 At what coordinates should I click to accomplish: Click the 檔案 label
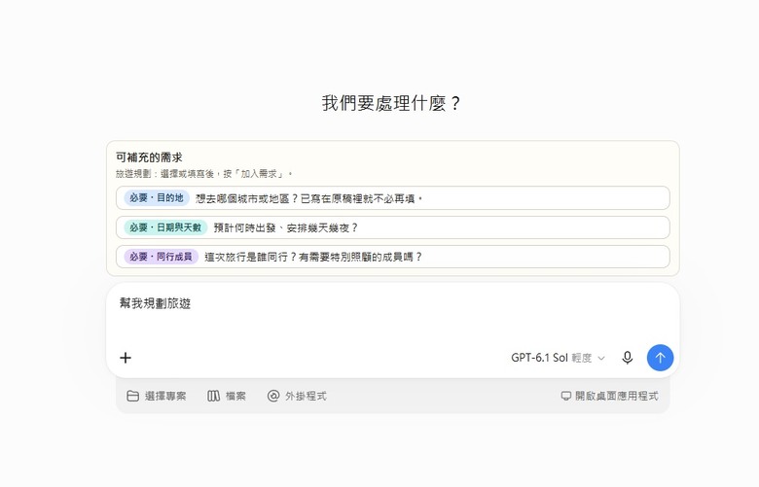235,396
